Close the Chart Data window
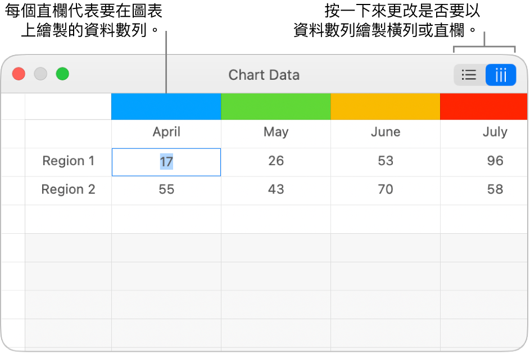The image size is (530, 354). (19, 74)
